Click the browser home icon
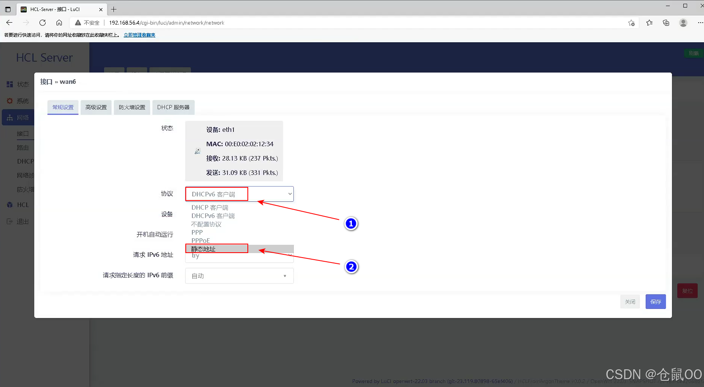This screenshot has width=704, height=387. [x=59, y=23]
